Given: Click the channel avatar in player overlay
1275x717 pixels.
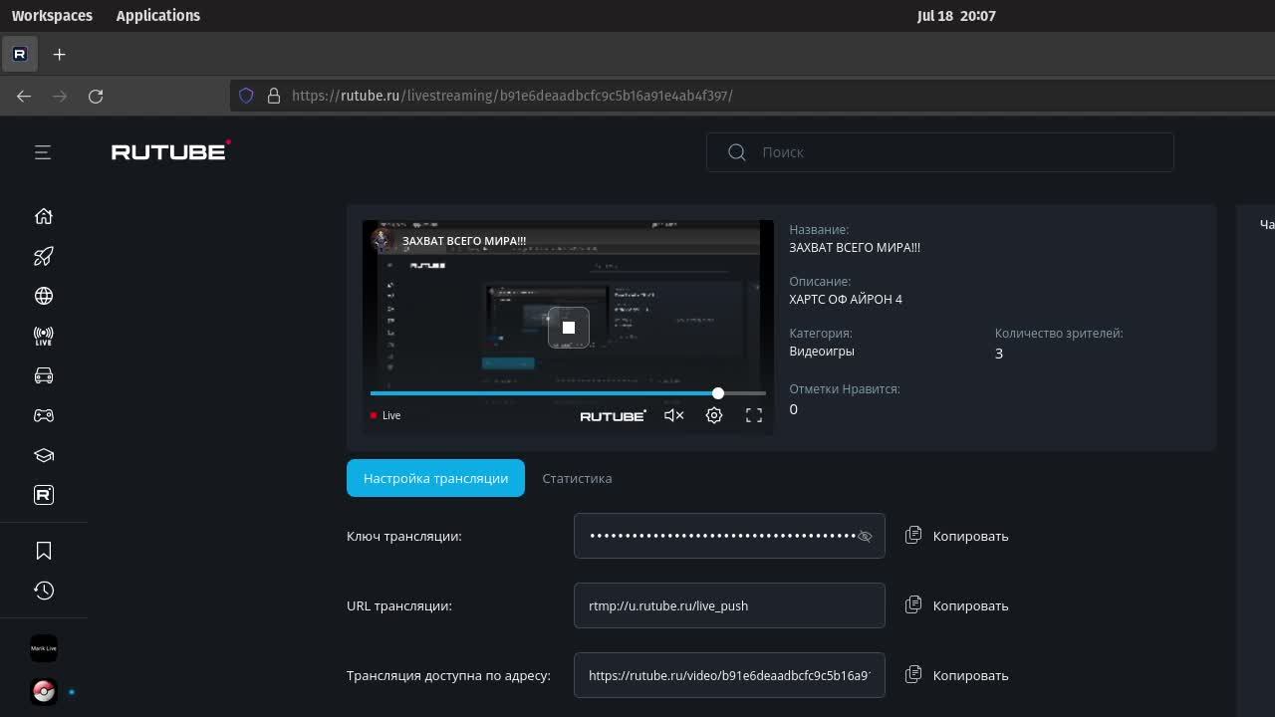Looking at the screenshot, I should (x=382, y=240).
